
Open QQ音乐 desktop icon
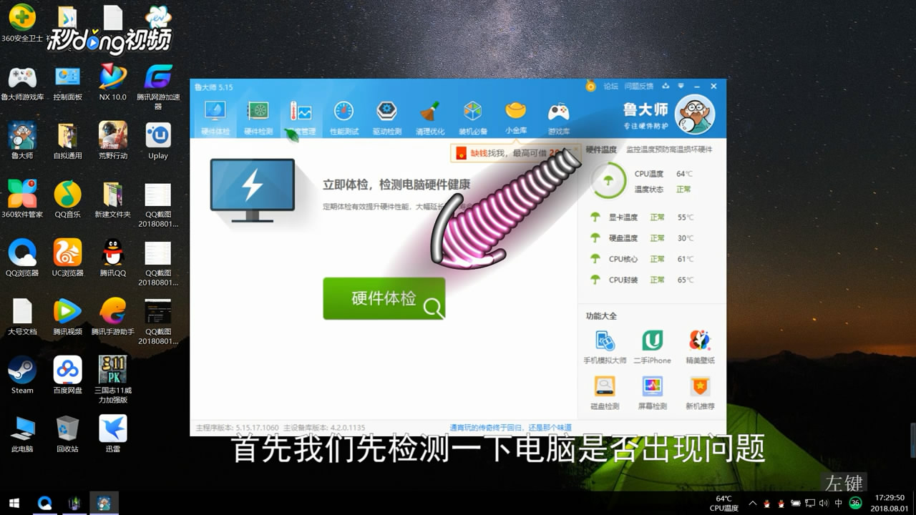(67, 200)
